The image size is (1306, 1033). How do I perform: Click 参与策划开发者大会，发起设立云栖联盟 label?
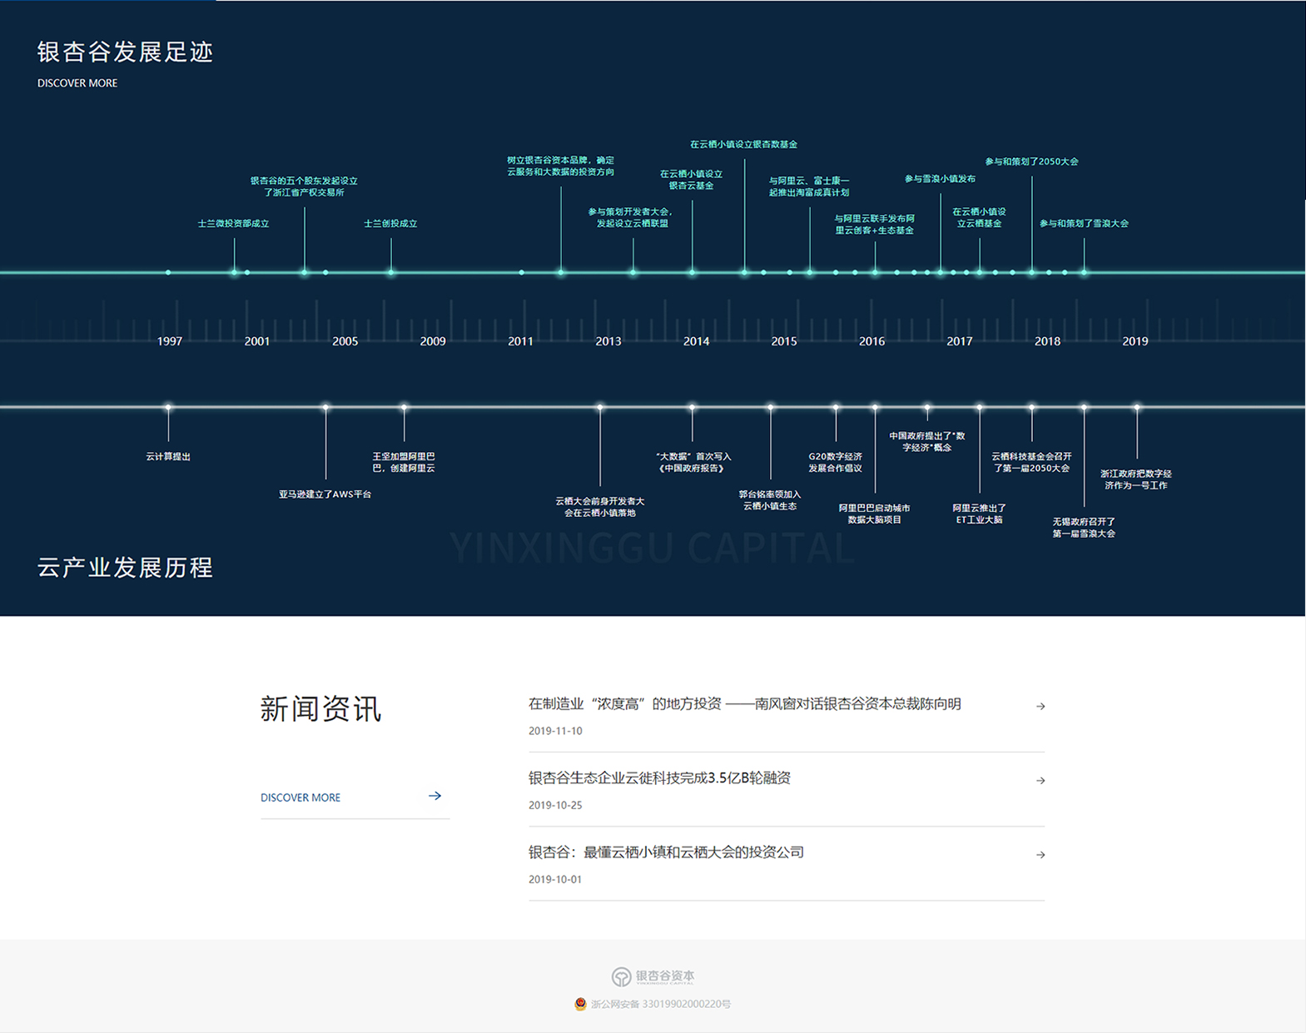point(632,217)
